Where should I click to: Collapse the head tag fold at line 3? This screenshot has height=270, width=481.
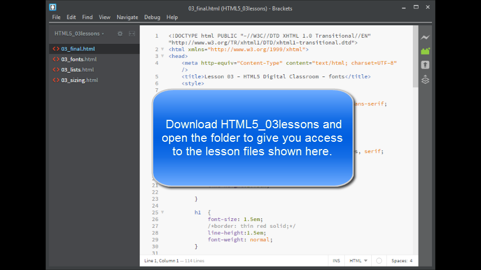[x=162, y=56]
